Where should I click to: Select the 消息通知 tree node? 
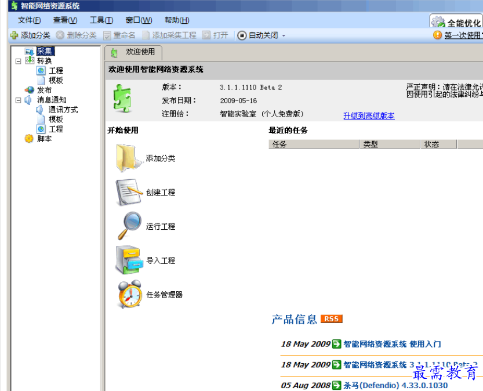(52, 100)
